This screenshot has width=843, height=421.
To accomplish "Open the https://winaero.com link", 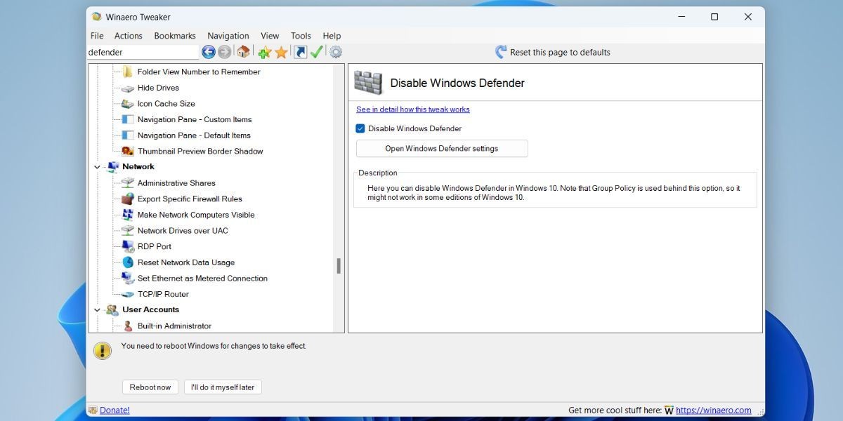I will point(713,410).
